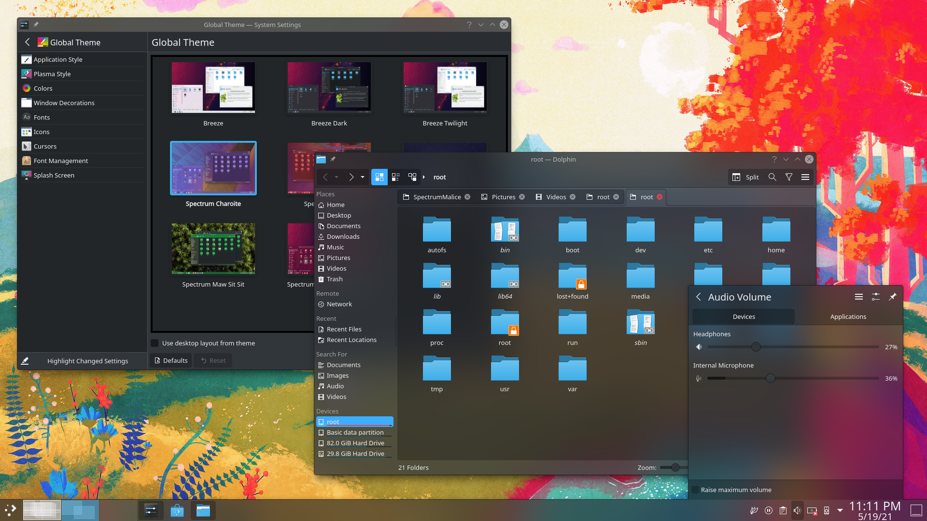The width and height of the screenshot is (927, 521).
Task: Go forward in Dolphin navigation
Action: click(x=351, y=177)
